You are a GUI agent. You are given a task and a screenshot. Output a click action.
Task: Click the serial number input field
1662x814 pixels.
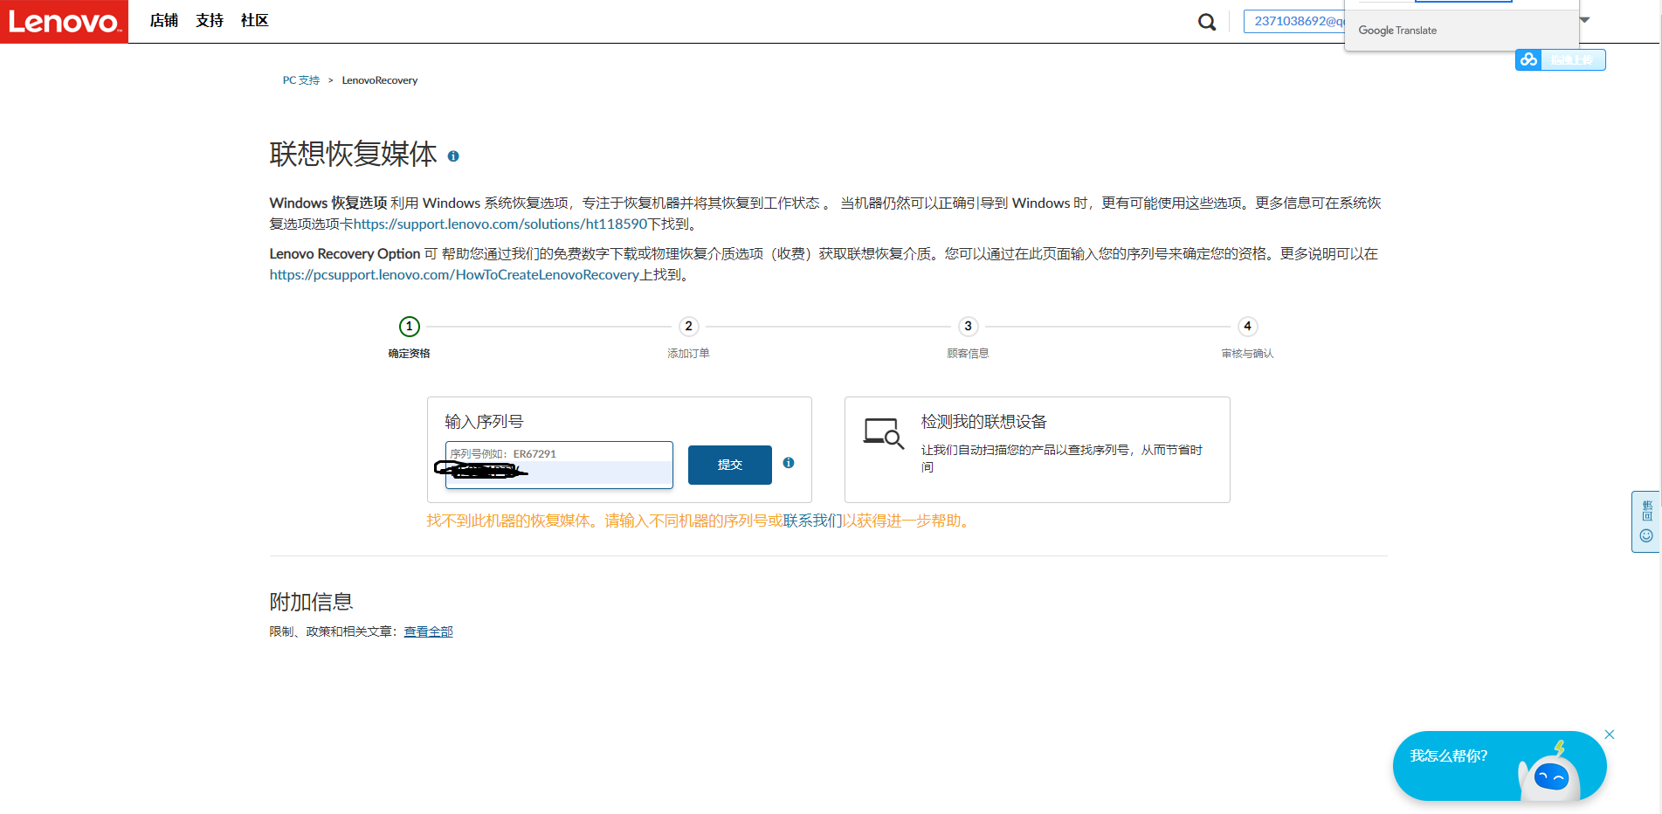(559, 465)
